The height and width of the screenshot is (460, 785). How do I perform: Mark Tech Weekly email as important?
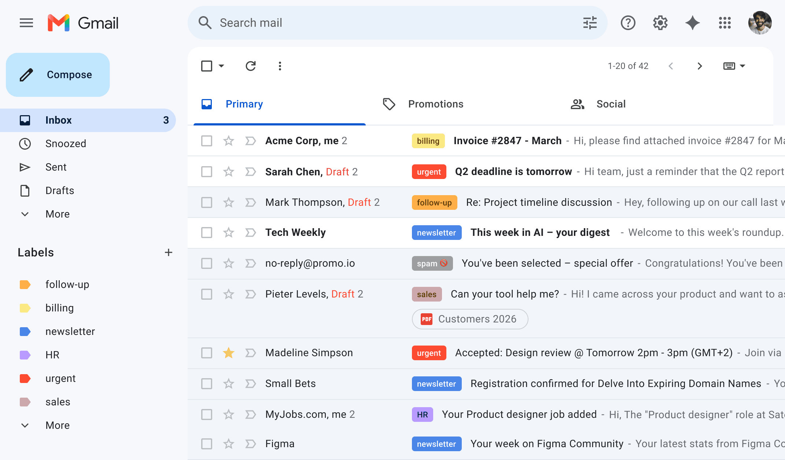coord(251,233)
